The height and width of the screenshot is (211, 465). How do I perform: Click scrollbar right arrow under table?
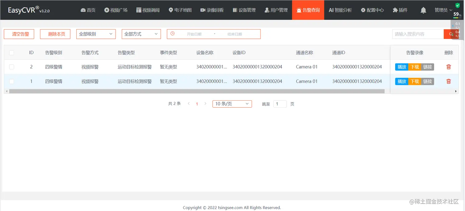pos(456,91)
